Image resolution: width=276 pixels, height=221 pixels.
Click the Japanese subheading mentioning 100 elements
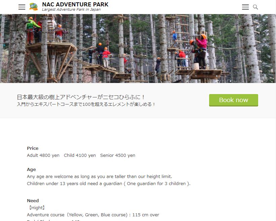pos(86,104)
